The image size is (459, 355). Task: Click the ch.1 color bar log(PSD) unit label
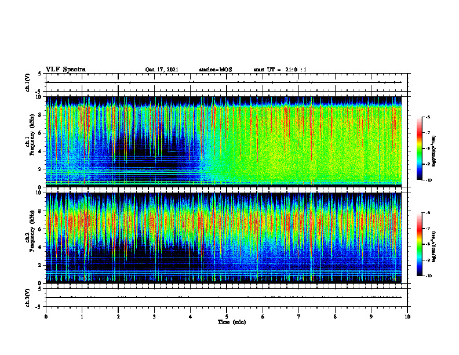435,151
